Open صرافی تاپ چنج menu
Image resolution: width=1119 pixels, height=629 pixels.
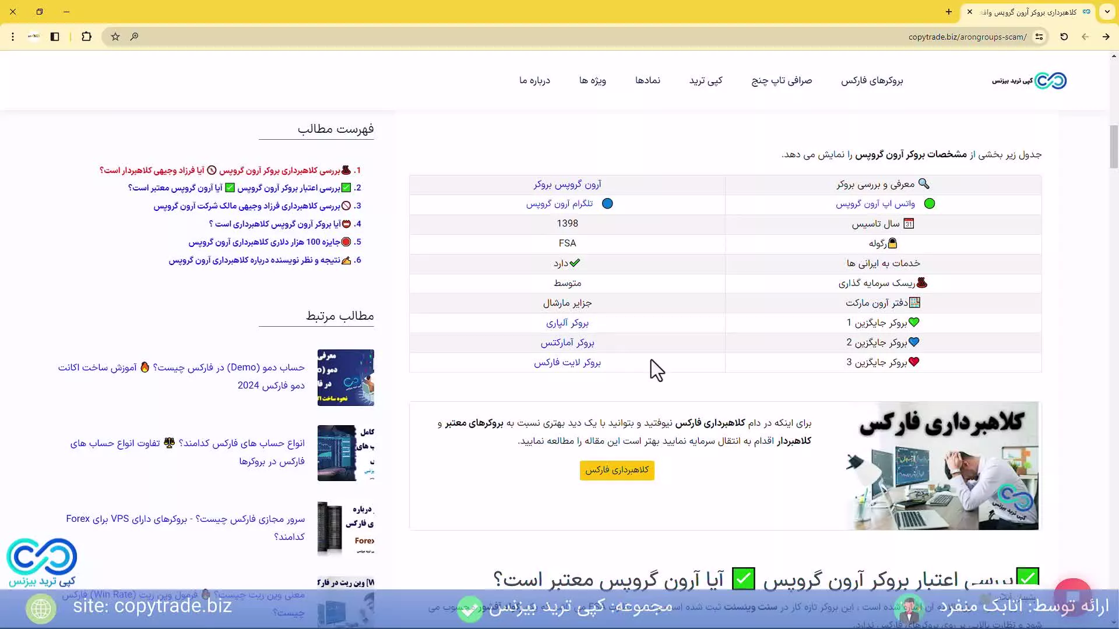(782, 80)
